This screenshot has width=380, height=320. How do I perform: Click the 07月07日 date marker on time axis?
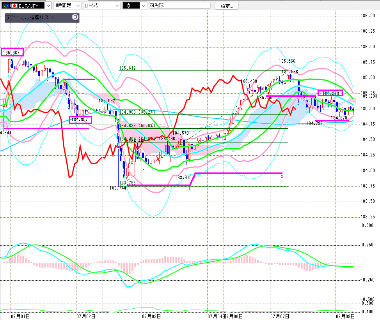[280, 316]
